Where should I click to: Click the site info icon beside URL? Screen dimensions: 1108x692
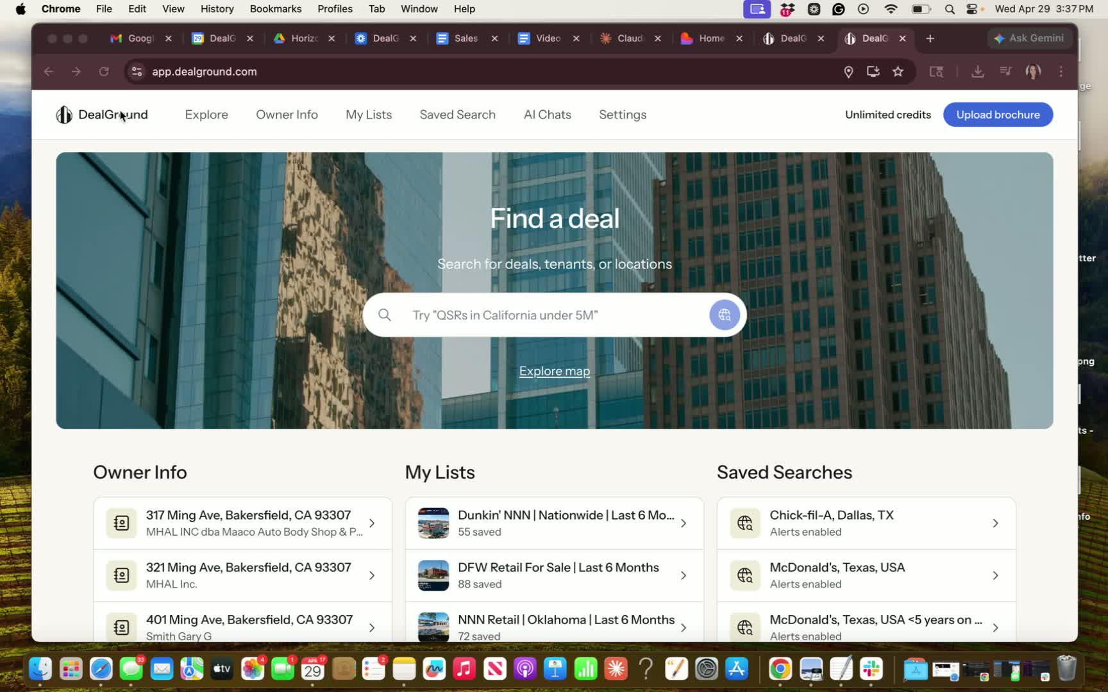(137, 71)
